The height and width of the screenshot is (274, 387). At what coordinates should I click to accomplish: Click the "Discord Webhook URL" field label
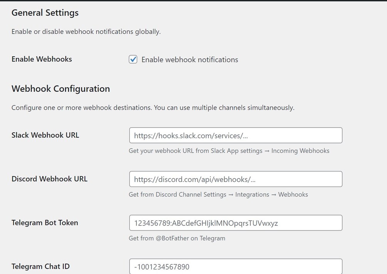tap(49, 179)
